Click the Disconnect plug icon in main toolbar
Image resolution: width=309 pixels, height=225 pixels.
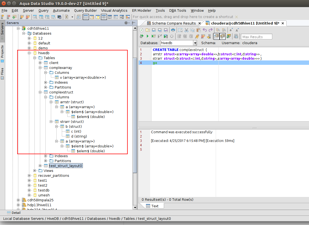pyautogui.click(x=28, y=17)
